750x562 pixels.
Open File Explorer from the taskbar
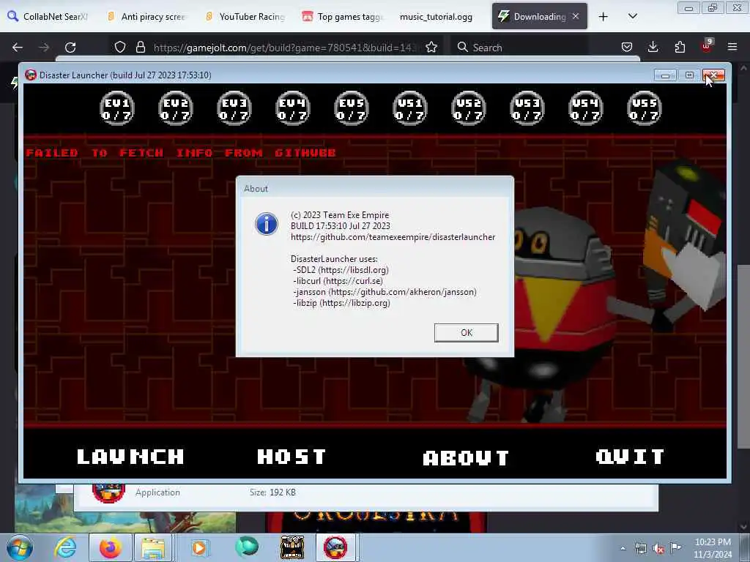(x=153, y=547)
